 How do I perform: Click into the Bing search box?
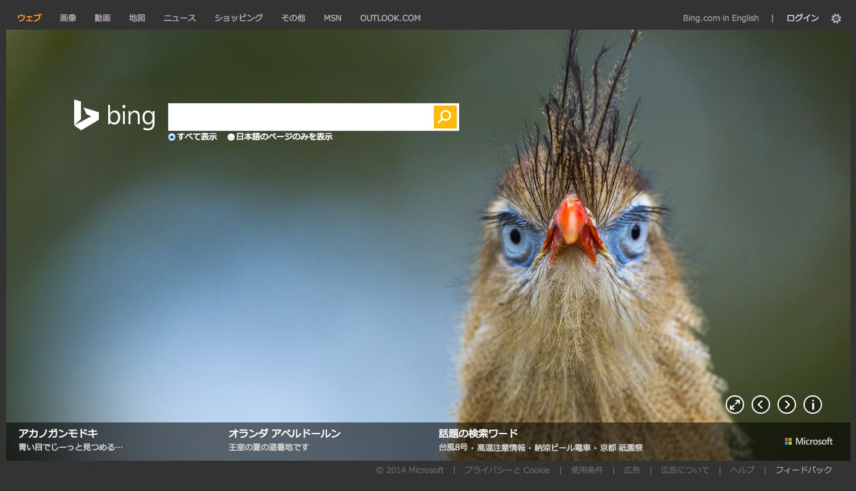click(x=300, y=117)
